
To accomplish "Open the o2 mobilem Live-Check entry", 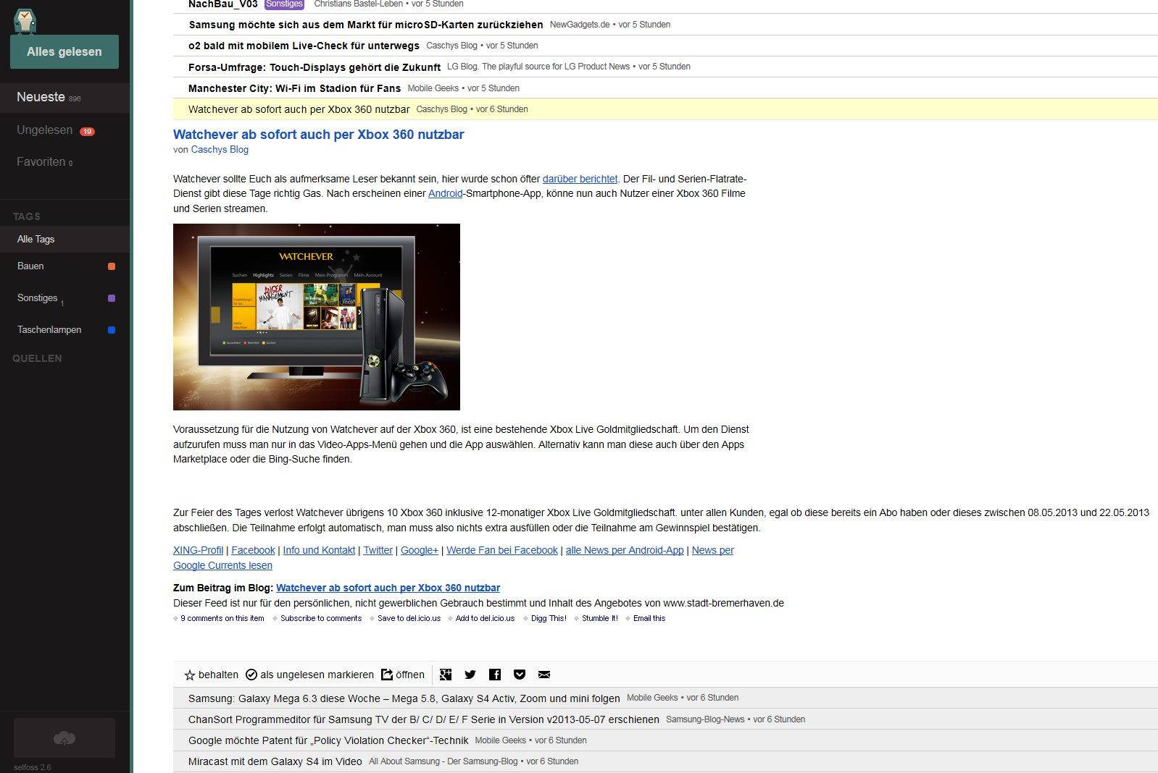I will 665,46.
